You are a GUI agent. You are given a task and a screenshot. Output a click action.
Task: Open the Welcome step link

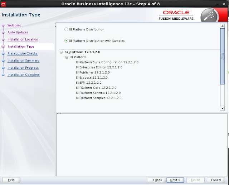14,25
